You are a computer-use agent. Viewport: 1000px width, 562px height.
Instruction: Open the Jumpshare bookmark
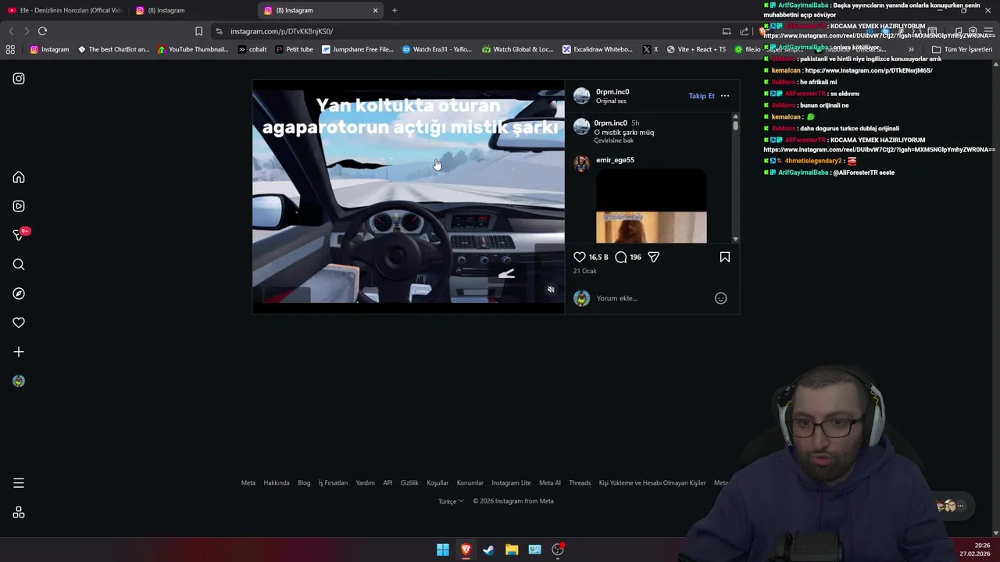pos(358,49)
